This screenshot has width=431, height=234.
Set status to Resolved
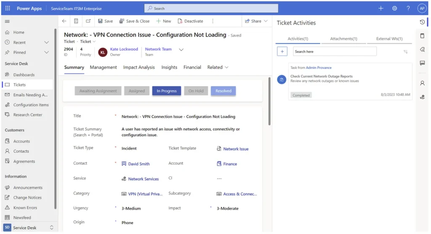223,91
